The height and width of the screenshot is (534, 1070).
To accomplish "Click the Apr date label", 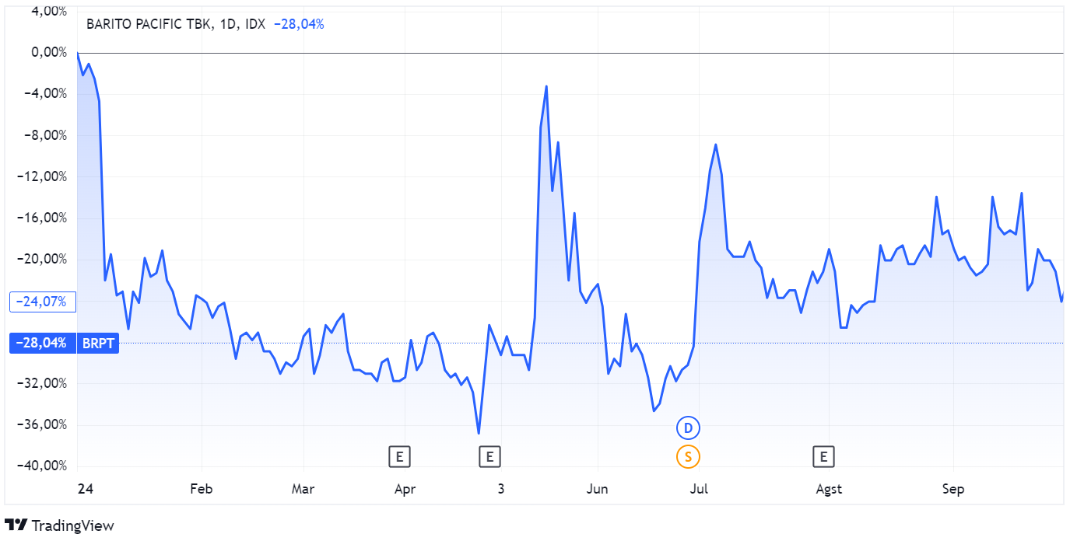I will [x=405, y=489].
